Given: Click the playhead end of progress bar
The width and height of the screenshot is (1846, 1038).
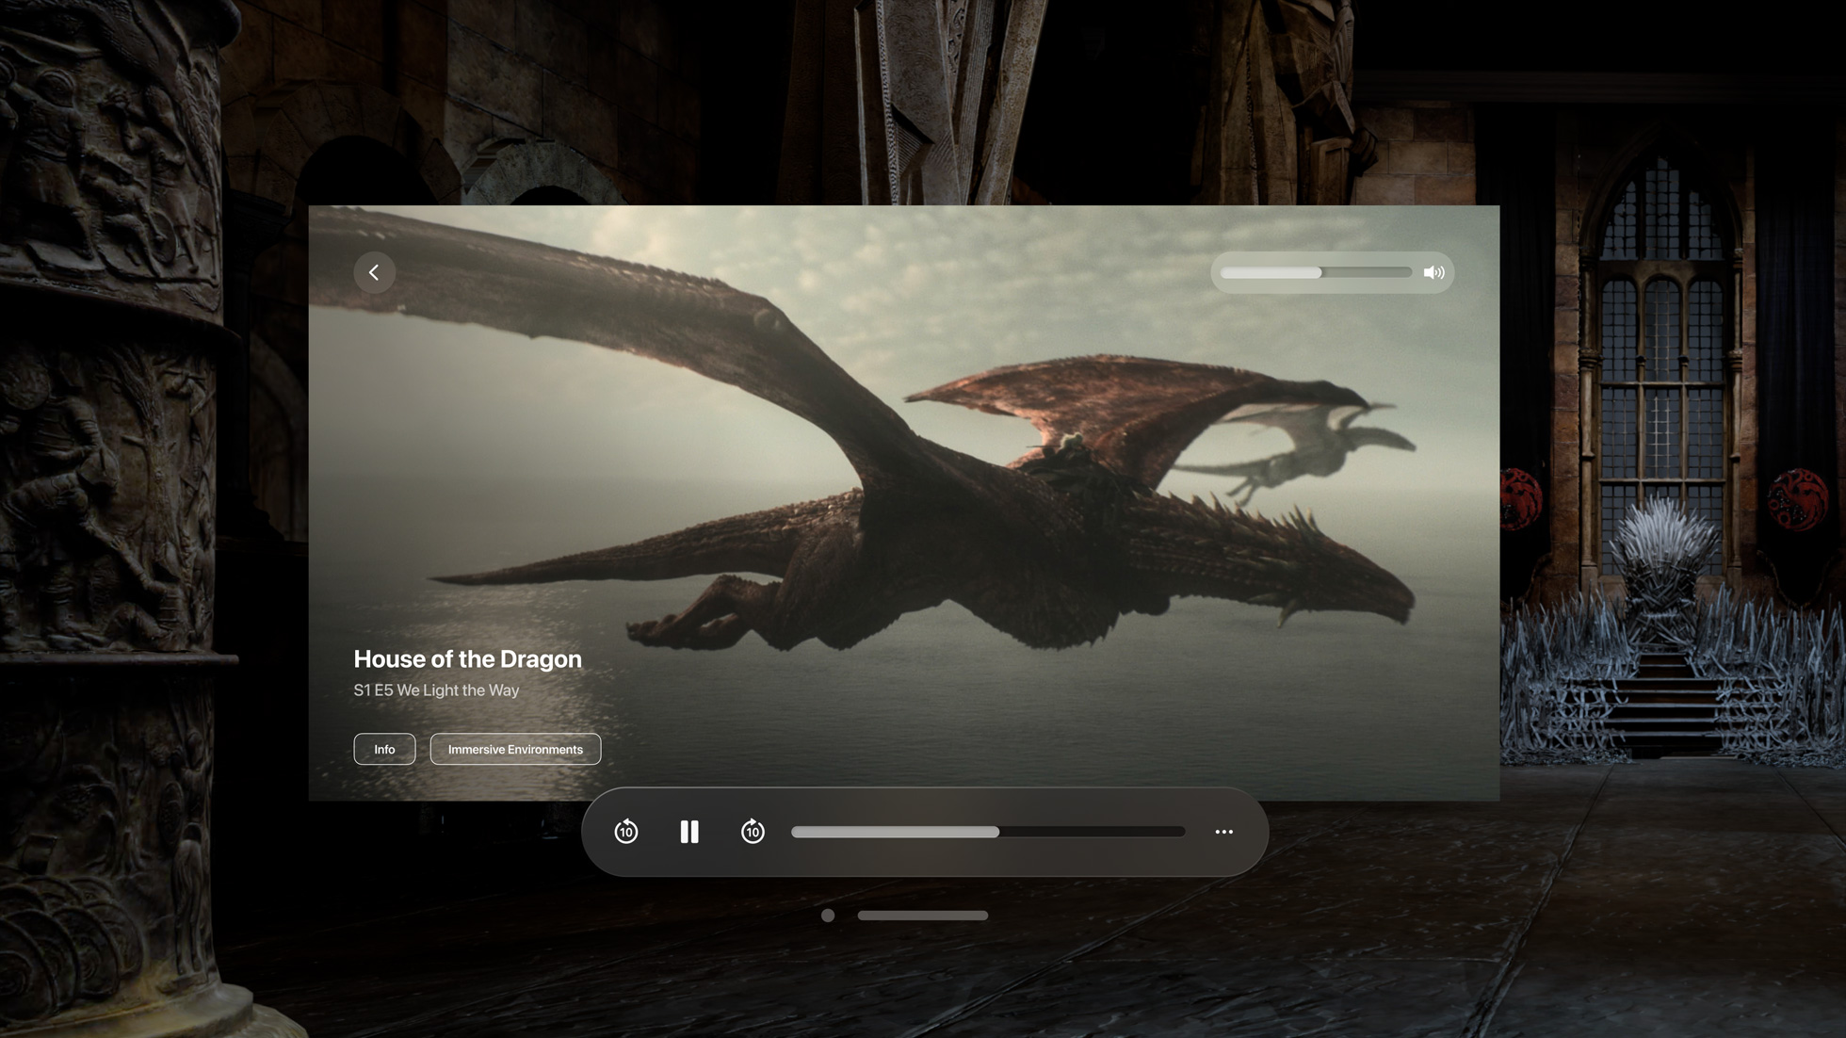Looking at the screenshot, I should coord(997,832).
